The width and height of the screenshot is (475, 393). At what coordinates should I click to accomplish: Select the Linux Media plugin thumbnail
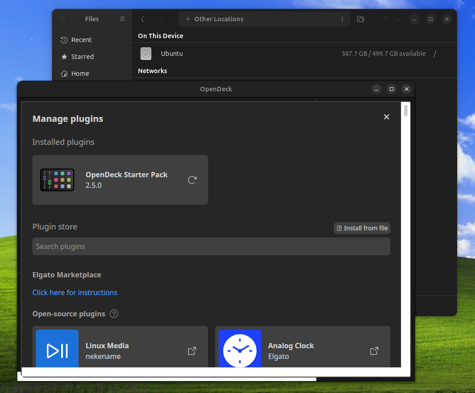57,349
